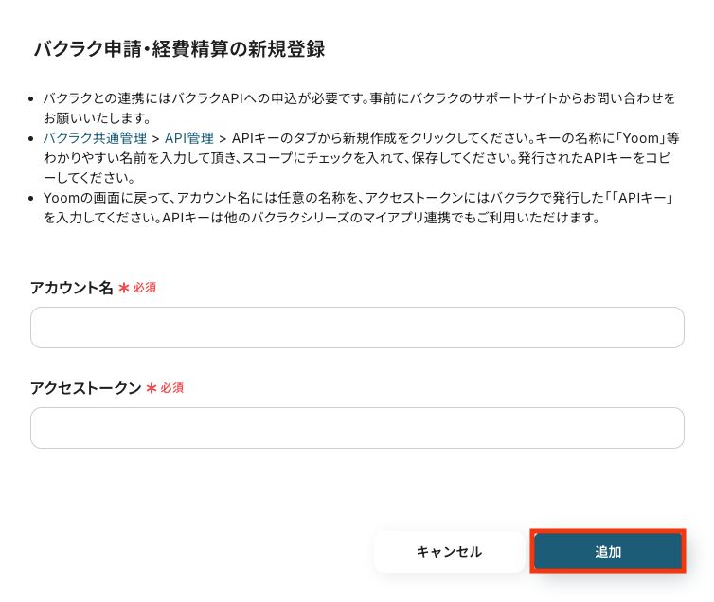This screenshot has width=714, height=602.
Task: Select the 必須 tag next to アクセストークン
Action: click(172, 388)
